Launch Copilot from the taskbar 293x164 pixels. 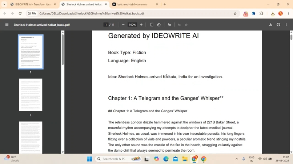(x=156, y=159)
